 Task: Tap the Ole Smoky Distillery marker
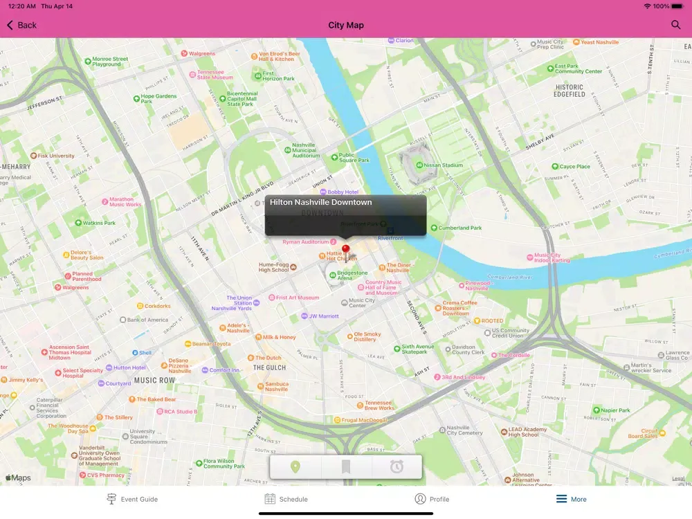(x=349, y=337)
